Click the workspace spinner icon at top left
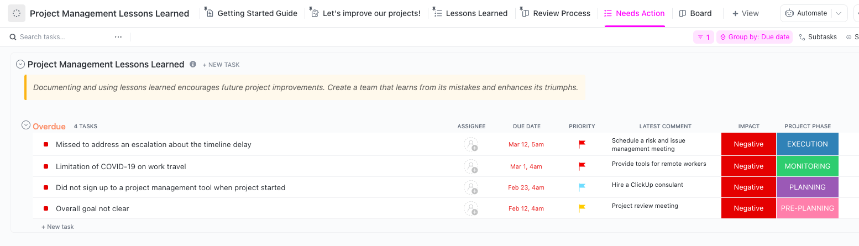The height and width of the screenshot is (246, 859). [x=17, y=13]
